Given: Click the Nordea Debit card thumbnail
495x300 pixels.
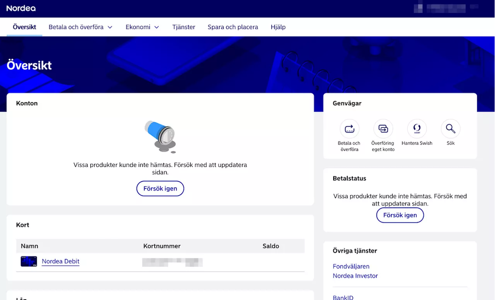Looking at the screenshot, I should tap(29, 261).
